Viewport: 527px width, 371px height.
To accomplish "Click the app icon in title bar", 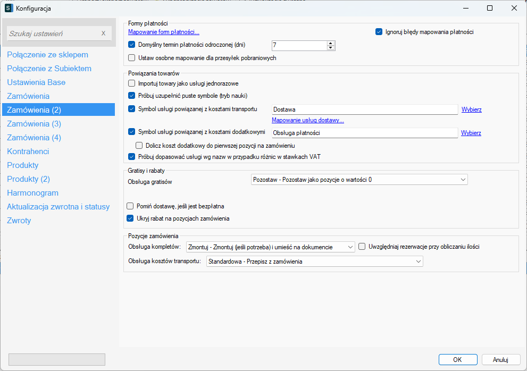I will pos(9,8).
